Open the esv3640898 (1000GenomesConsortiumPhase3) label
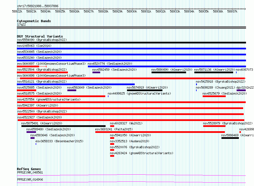This screenshot has height=186, width=254. [x=51, y=76]
